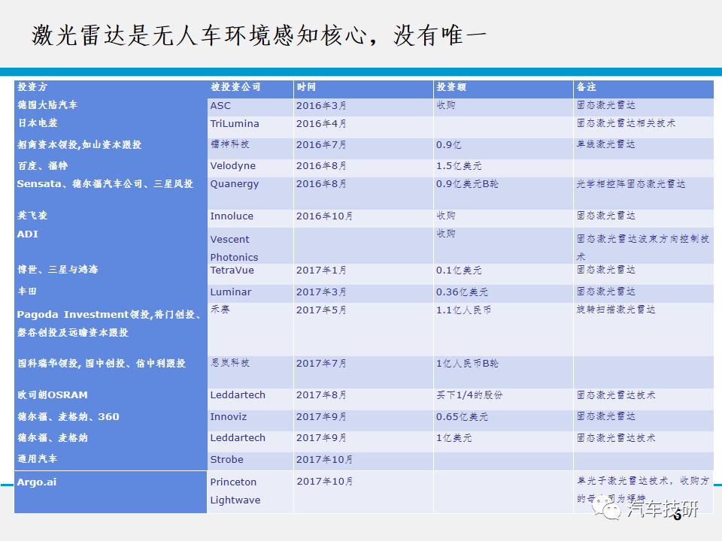This screenshot has height=541, width=722.
Task: Select the '单线激光雷达' note cell
Action: click(644, 148)
